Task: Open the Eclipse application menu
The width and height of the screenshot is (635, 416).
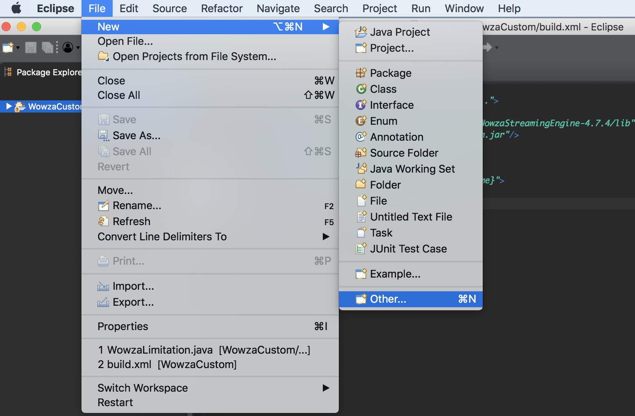Action: (55, 8)
